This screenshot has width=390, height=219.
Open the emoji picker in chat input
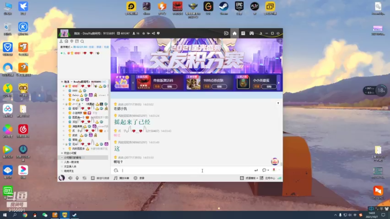[116, 171]
